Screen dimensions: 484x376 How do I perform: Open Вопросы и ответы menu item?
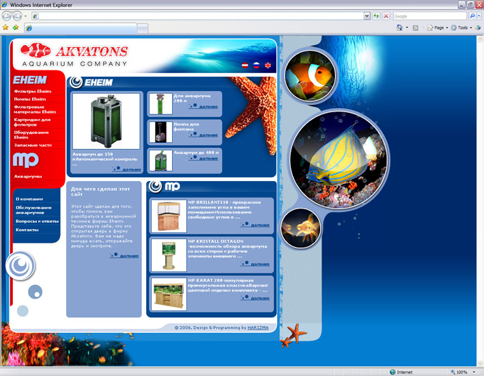coord(37,221)
